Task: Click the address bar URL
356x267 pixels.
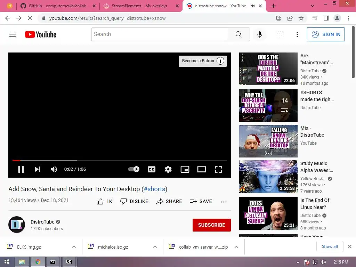Action: pyautogui.click(x=107, y=18)
